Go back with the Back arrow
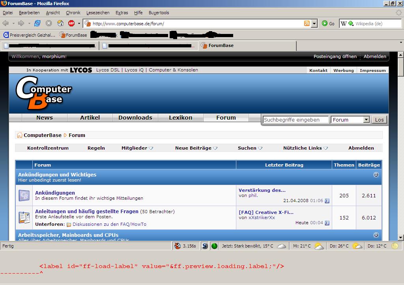The width and height of the screenshot is (404, 285). tap(6, 23)
